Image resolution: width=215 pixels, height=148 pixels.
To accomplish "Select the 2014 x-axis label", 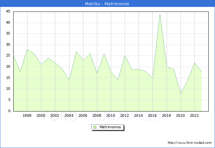I will tap(139, 115).
